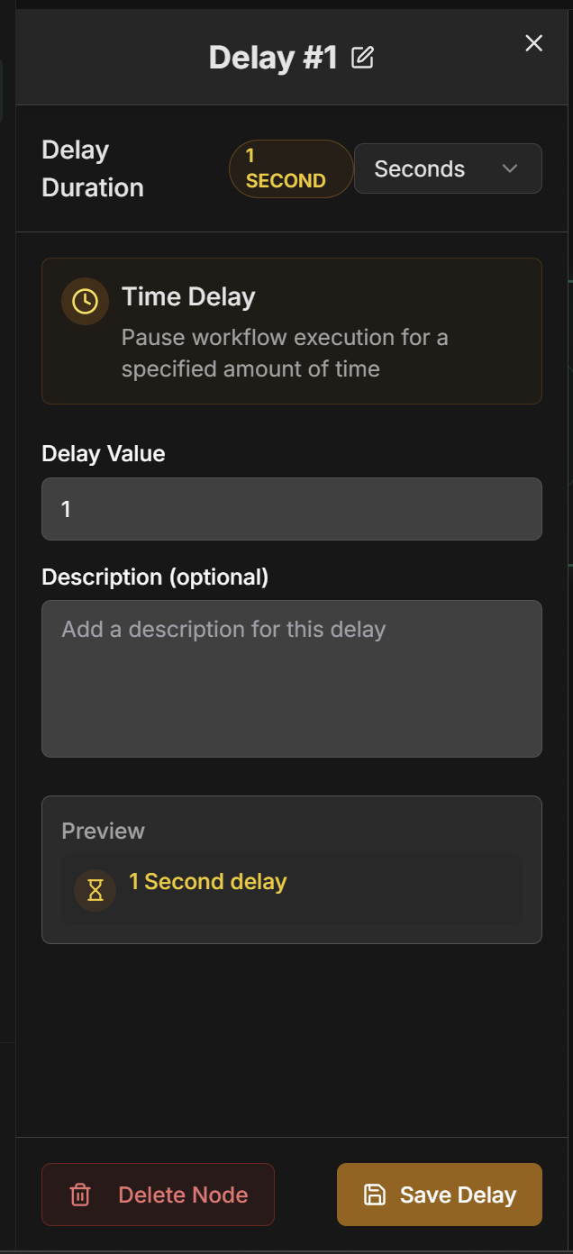
Task: Select the clock icon in the Time Delay card
Action: click(85, 301)
